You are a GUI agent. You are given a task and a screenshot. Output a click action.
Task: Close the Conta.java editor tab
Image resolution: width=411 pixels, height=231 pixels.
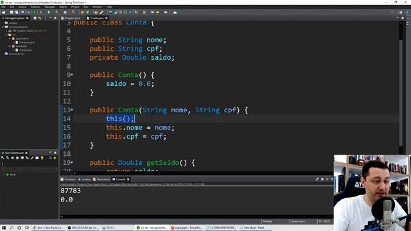click(106, 18)
